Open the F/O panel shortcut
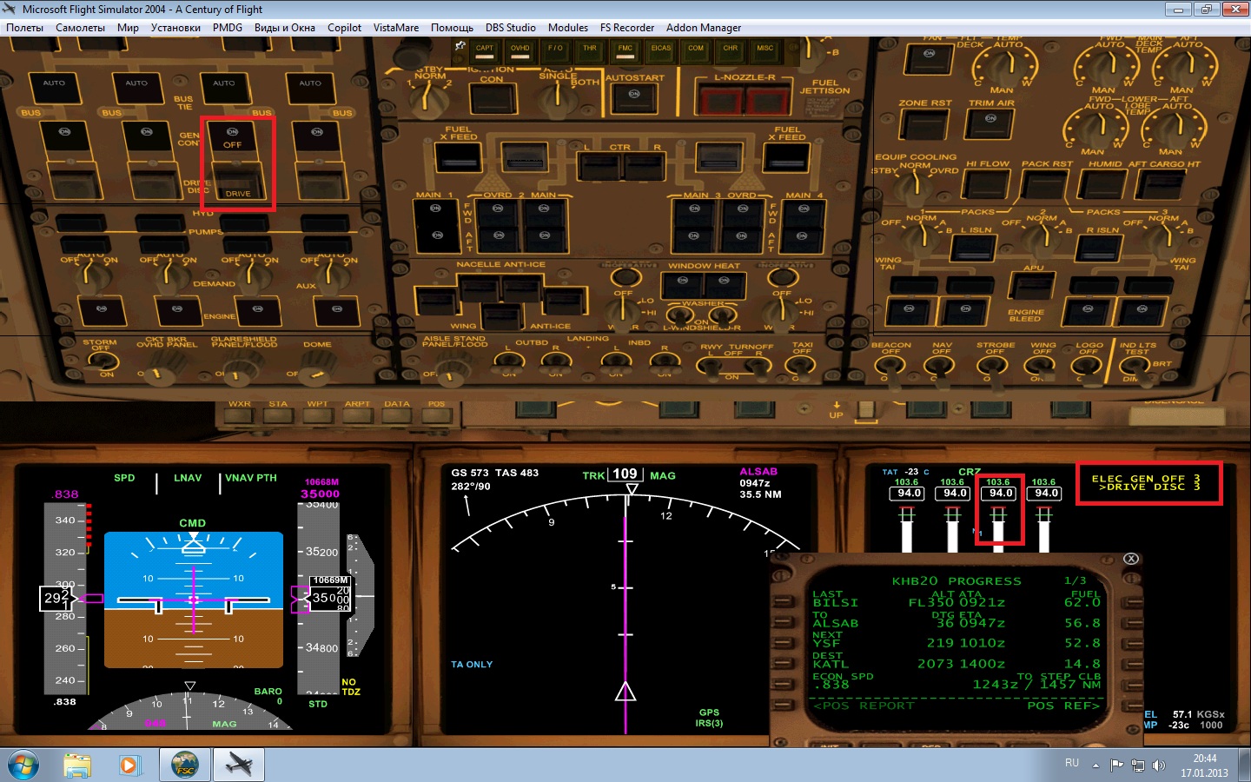The height and width of the screenshot is (782, 1251). tap(555, 50)
